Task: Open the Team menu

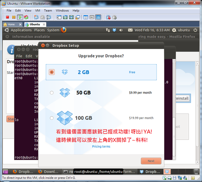Action: pos(48,10)
